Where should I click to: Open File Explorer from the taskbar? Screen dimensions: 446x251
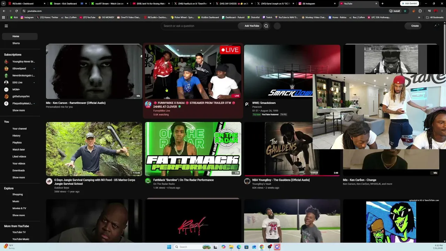pos(231,247)
